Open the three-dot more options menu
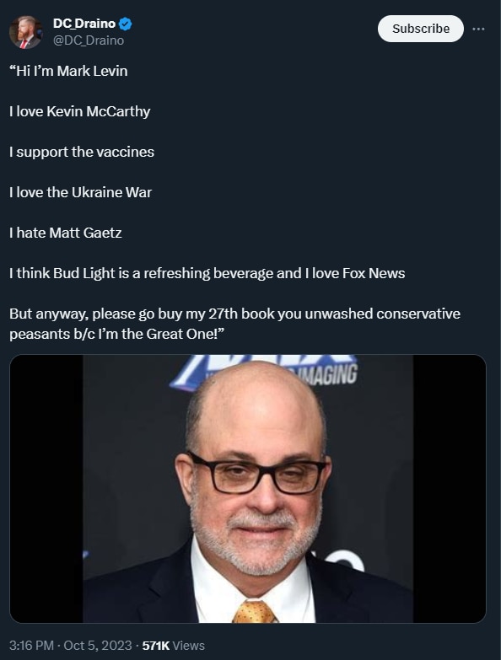Viewport: 501px width, 660px height. [478, 29]
